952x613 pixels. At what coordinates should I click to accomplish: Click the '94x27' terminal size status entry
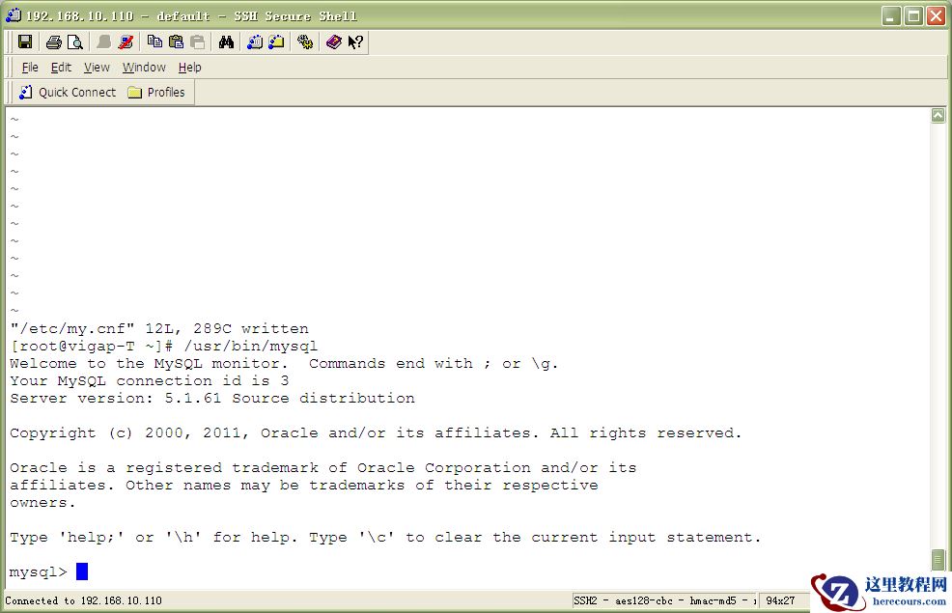pyautogui.click(x=780, y=600)
